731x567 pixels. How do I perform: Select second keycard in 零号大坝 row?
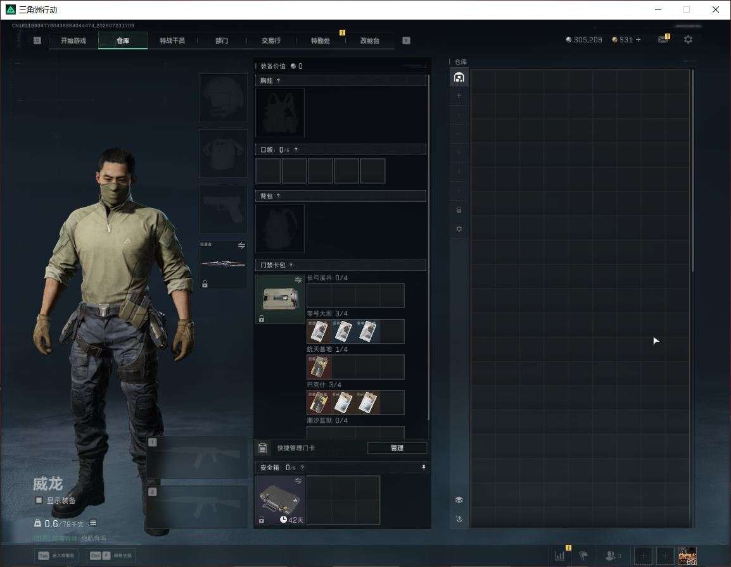pyautogui.click(x=343, y=331)
